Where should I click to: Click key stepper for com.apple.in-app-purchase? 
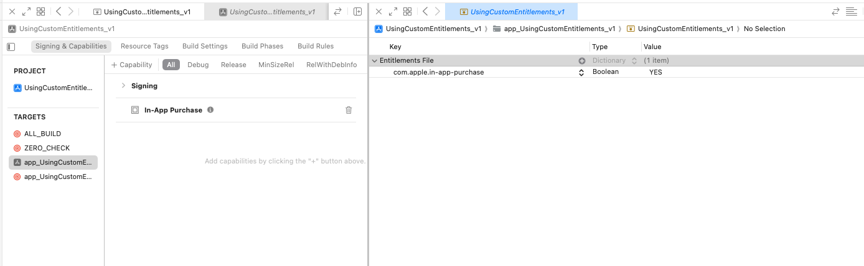[581, 72]
